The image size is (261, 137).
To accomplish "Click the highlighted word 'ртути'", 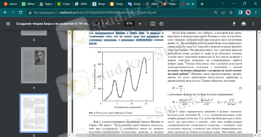I will 93,43.
